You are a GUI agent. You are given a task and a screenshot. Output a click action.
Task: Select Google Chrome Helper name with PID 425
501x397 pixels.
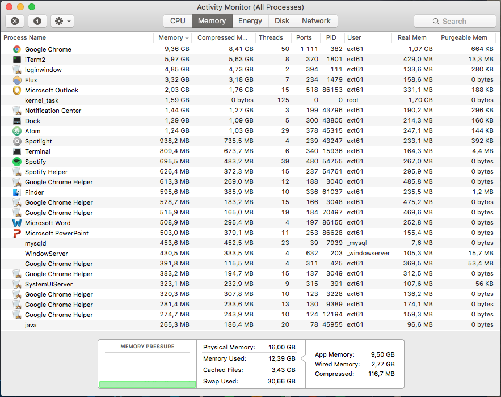(59, 264)
